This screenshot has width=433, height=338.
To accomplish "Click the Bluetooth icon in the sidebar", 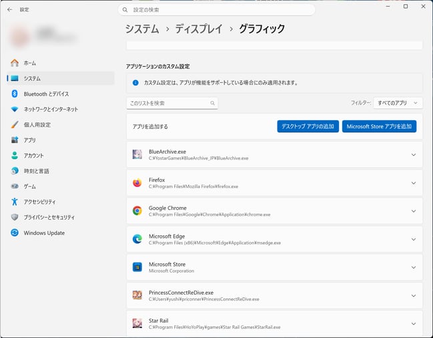I will tap(15, 94).
